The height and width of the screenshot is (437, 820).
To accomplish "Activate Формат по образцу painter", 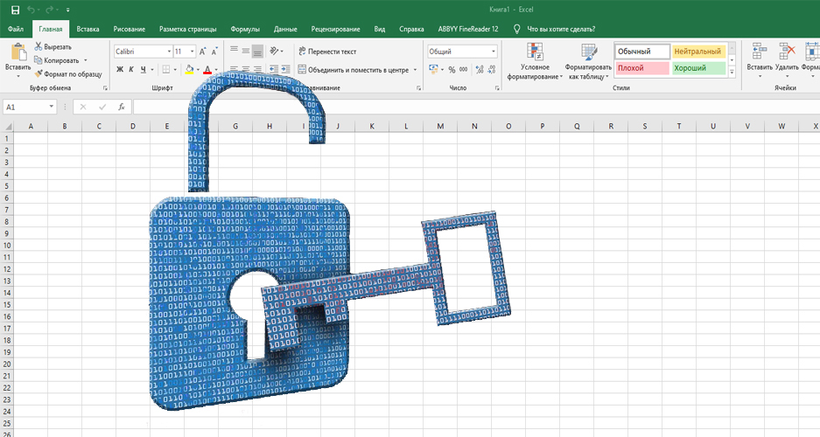I will tap(68, 74).
